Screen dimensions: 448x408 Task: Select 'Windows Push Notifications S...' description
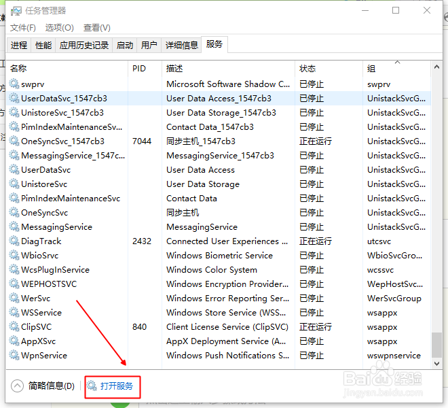pos(227,356)
